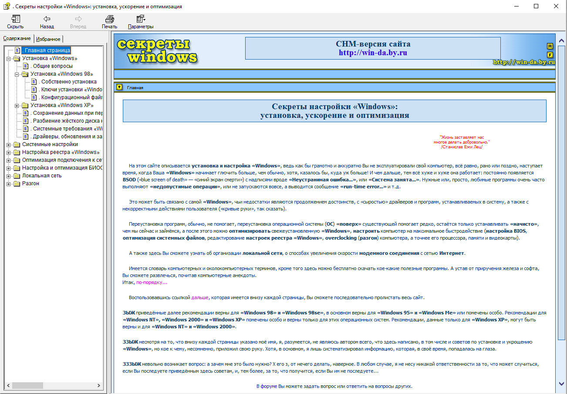567x394 pixels.
Task: Collapse the Установка «Windows 98» tree node
Action: (x=17, y=74)
